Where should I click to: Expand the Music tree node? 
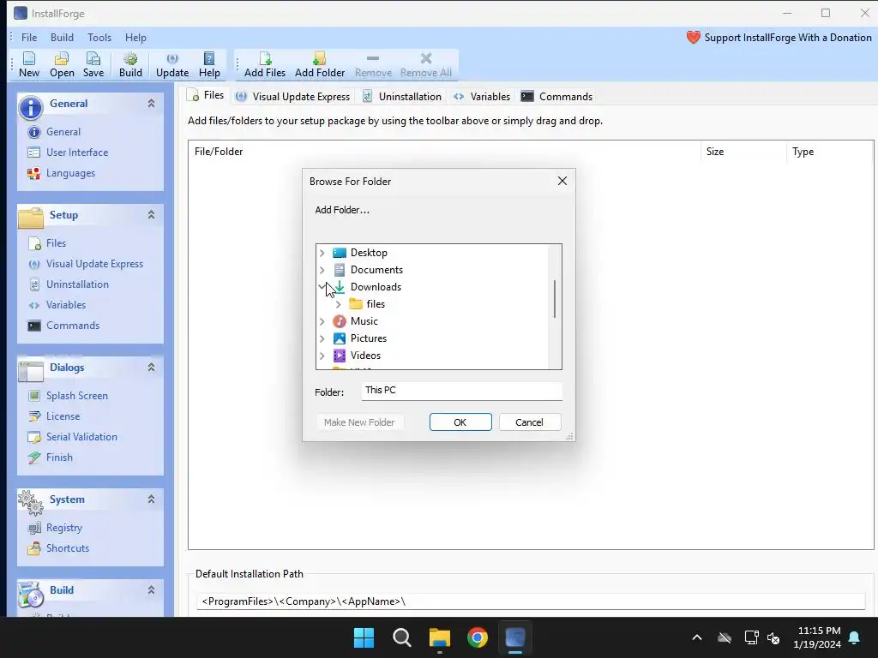tap(322, 322)
